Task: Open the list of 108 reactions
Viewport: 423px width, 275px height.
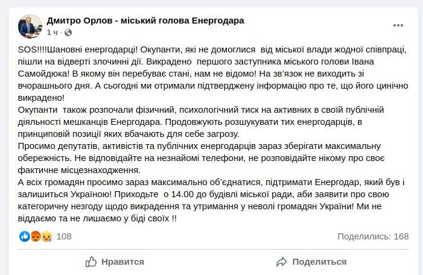Action: (64, 236)
